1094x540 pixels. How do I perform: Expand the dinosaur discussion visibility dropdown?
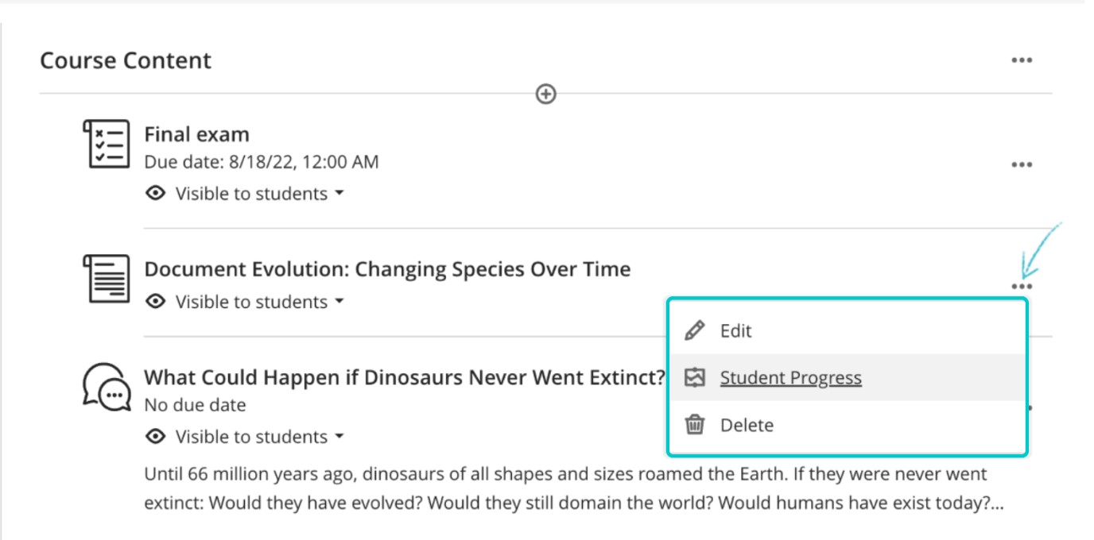(339, 437)
